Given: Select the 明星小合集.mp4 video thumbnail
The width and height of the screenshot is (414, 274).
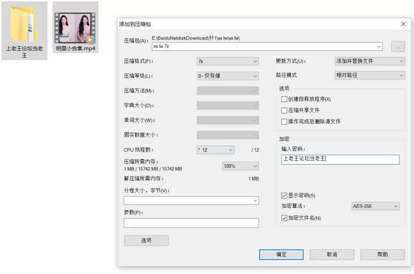Looking at the screenshot, I should click(76, 25).
